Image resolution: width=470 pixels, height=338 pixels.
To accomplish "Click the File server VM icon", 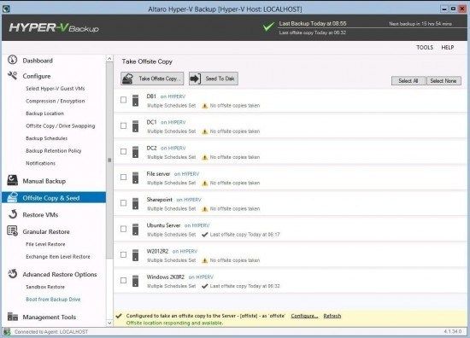I will coord(136,178).
